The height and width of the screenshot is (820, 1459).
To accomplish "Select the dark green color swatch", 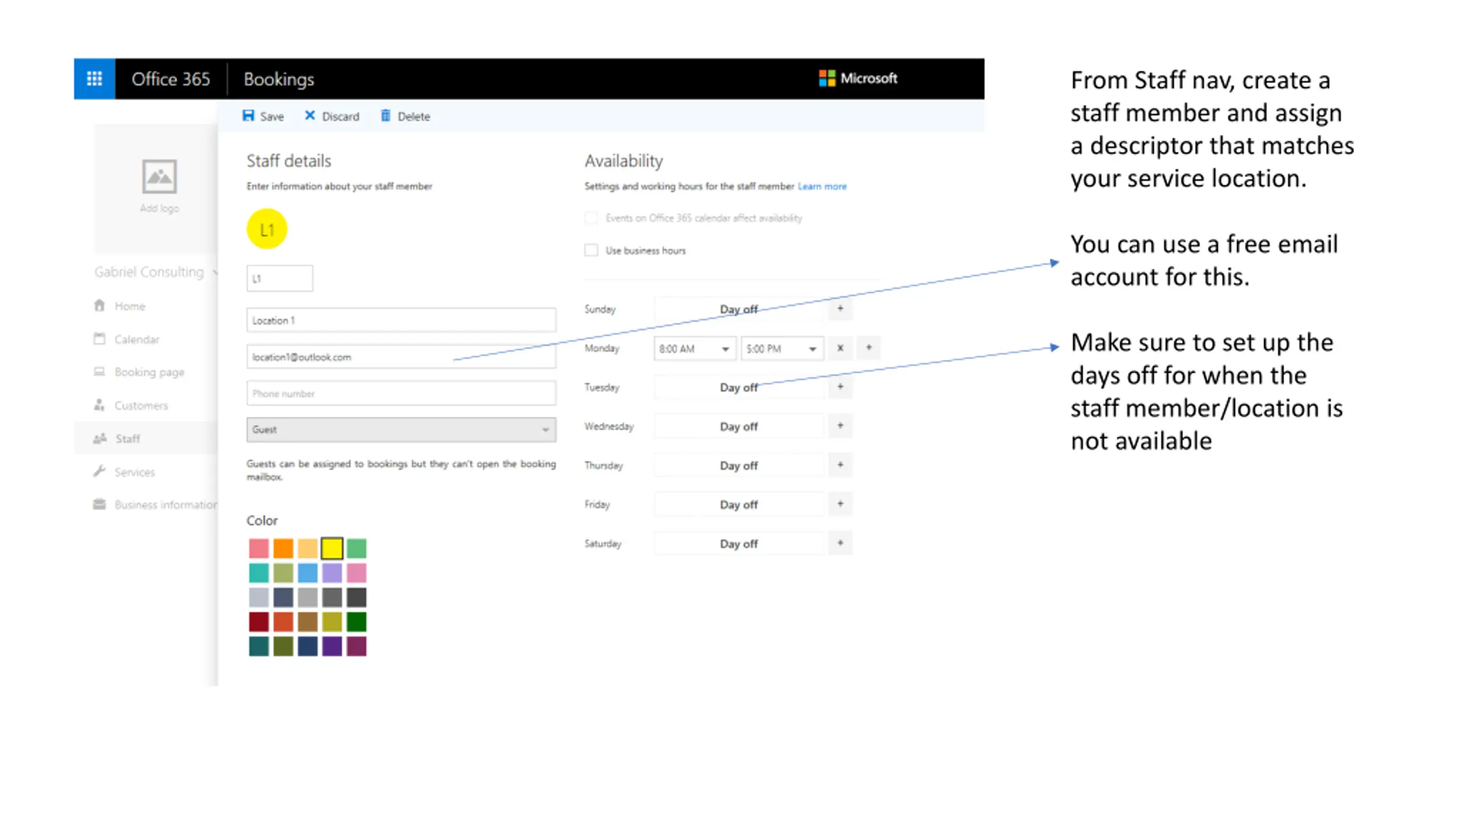I will tap(357, 622).
